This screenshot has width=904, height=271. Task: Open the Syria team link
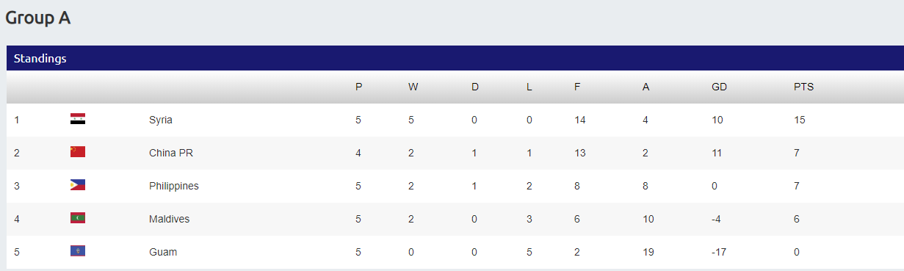click(161, 120)
